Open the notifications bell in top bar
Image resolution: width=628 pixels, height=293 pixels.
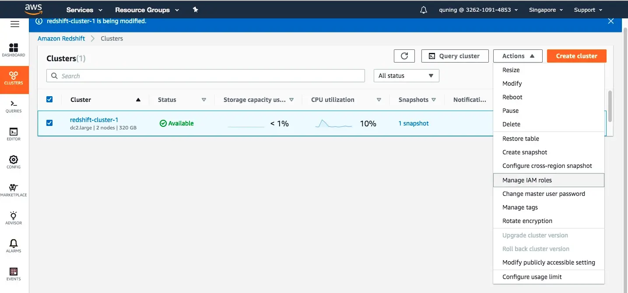423,10
